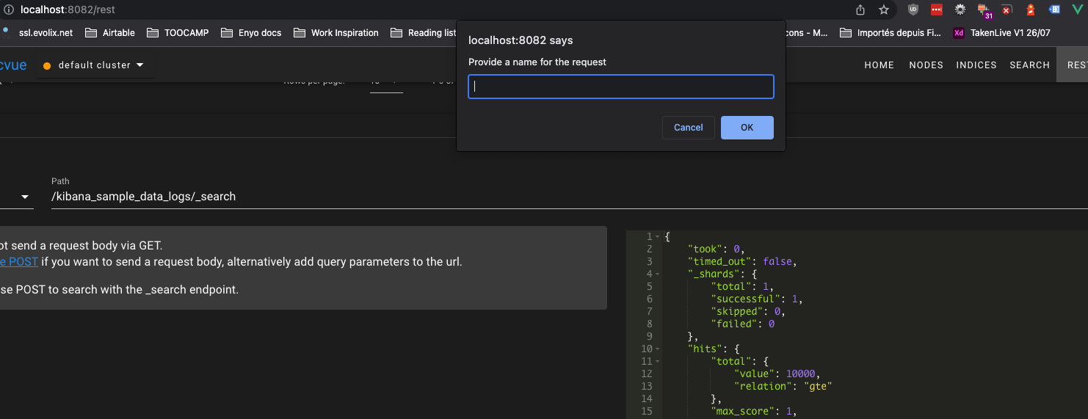Viewport: 1088px width, 419px height.
Task: Click the "timed_out": false line
Action: pos(742,261)
